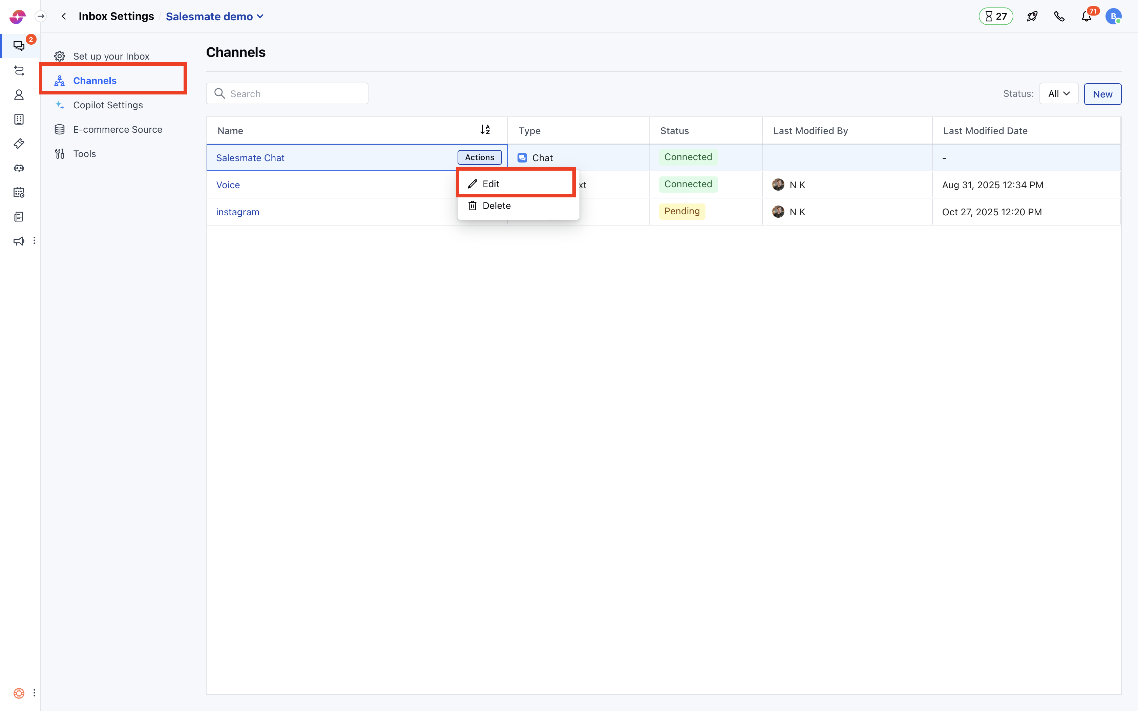Open the instagram channel link
Image resolution: width=1138 pixels, height=711 pixels.
coord(237,212)
